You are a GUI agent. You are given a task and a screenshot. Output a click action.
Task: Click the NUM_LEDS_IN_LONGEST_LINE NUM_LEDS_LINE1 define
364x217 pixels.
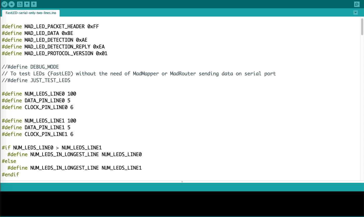74,168
